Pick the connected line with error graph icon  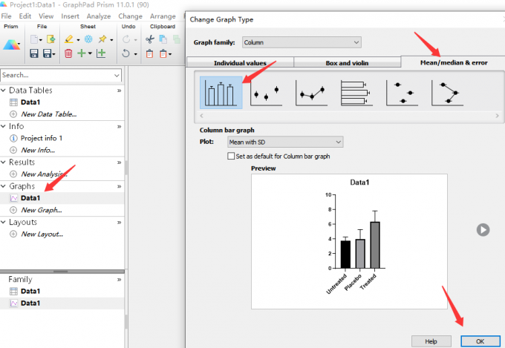pyautogui.click(x=311, y=93)
